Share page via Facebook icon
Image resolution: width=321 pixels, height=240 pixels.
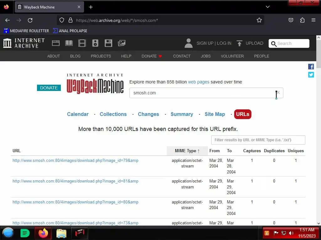(311, 67)
